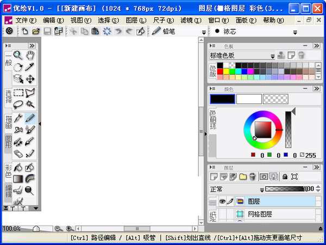The height and width of the screenshot is (245, 326).
Task: Open the 正常 blend mode dropdown
Action: 261,189
